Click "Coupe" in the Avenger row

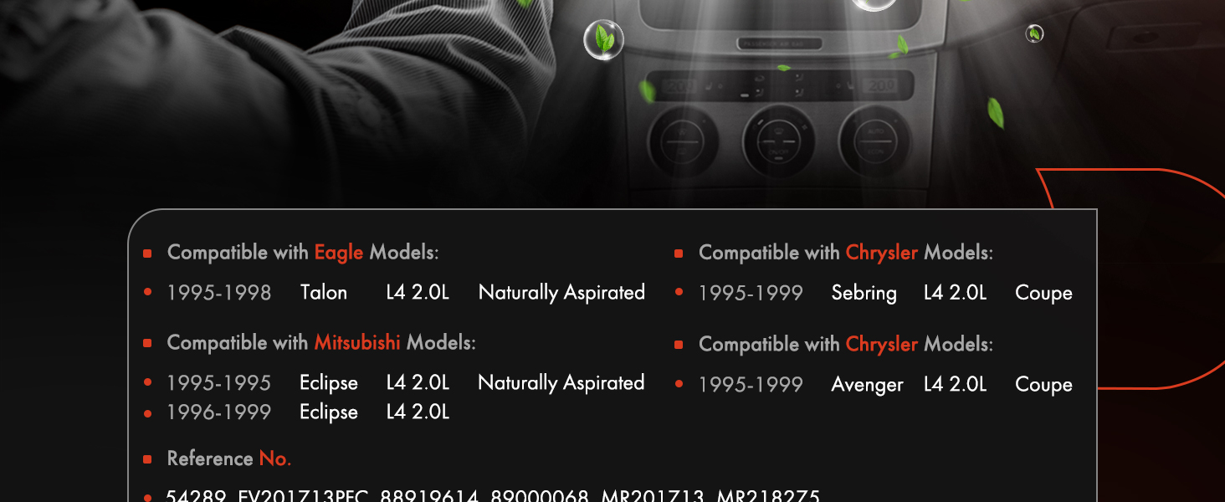[x=1043, y=386]
